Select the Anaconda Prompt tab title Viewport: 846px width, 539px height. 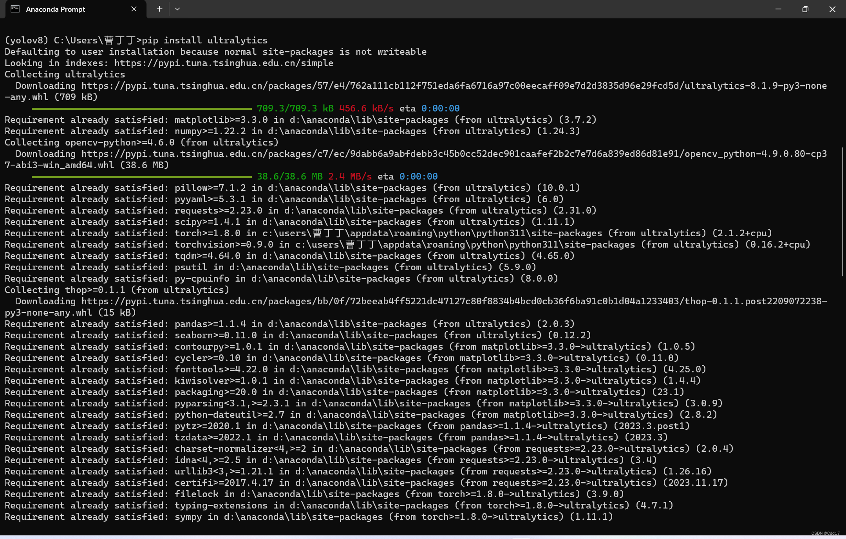click(x=55, y=9)
